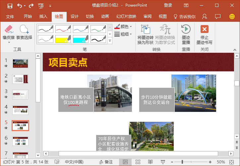Open the pen Thickness (粗细) dropdown
The width and height of the screenshot is (240, 166).
tap(123, 34)
